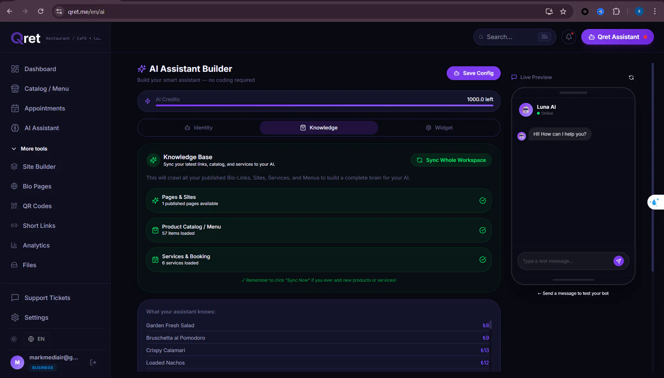Toggle the Services & Booking check mark
664x378 pixels.
tap(483, 260)
